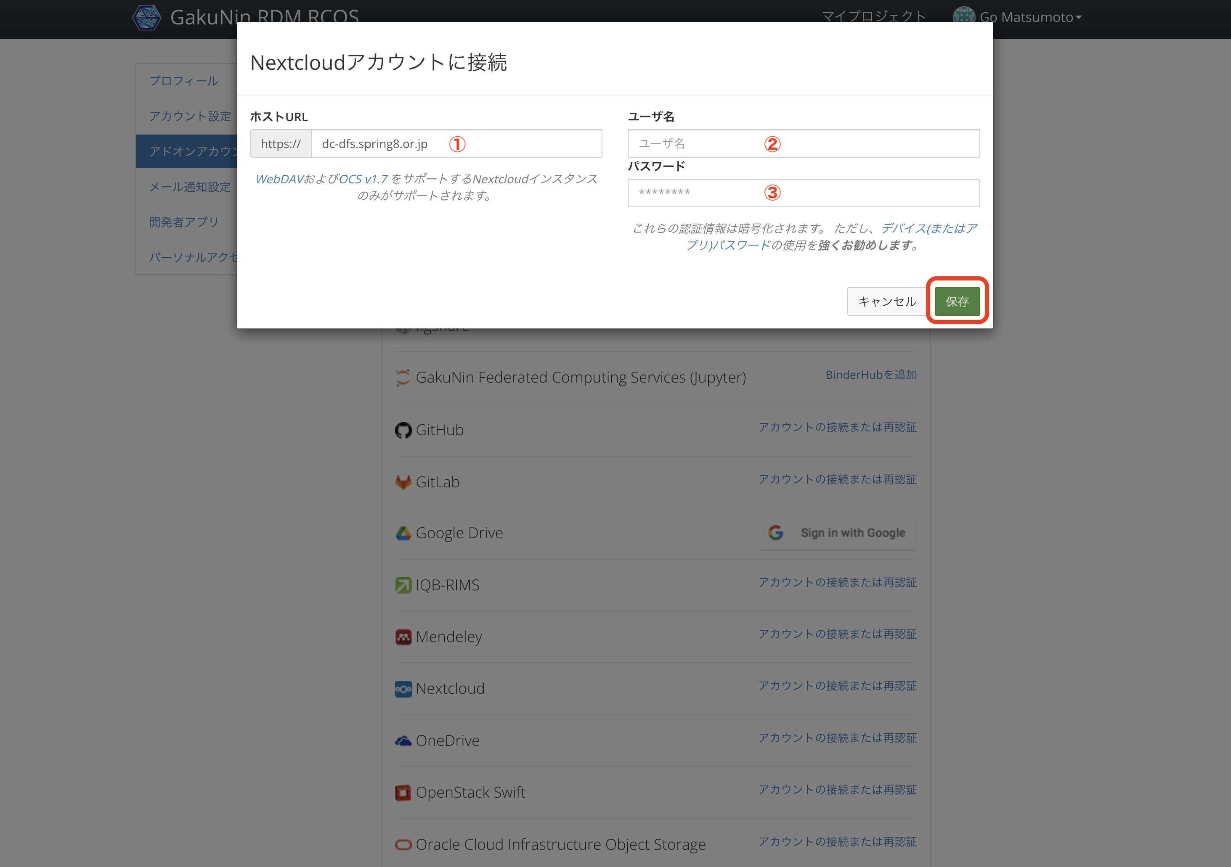Screen dimensions: 1231x867
Task: Select パーソナルアクセストークン in the sidebar
Action: point(193,258)
